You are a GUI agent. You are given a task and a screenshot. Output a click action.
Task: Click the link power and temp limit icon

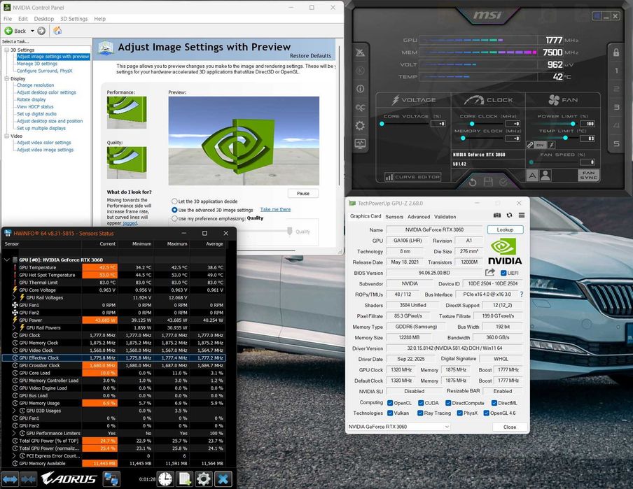(531, 145)
